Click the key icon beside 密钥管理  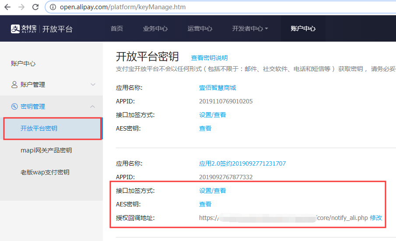tap(14, 106)
